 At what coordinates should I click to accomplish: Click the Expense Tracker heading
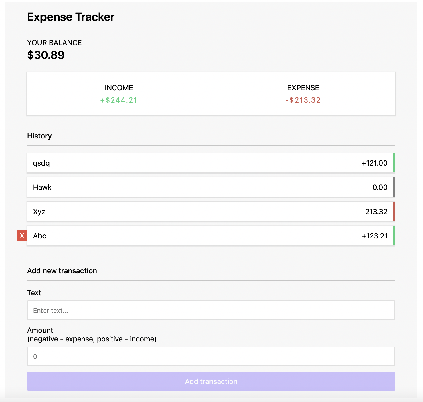coord(71,17)
